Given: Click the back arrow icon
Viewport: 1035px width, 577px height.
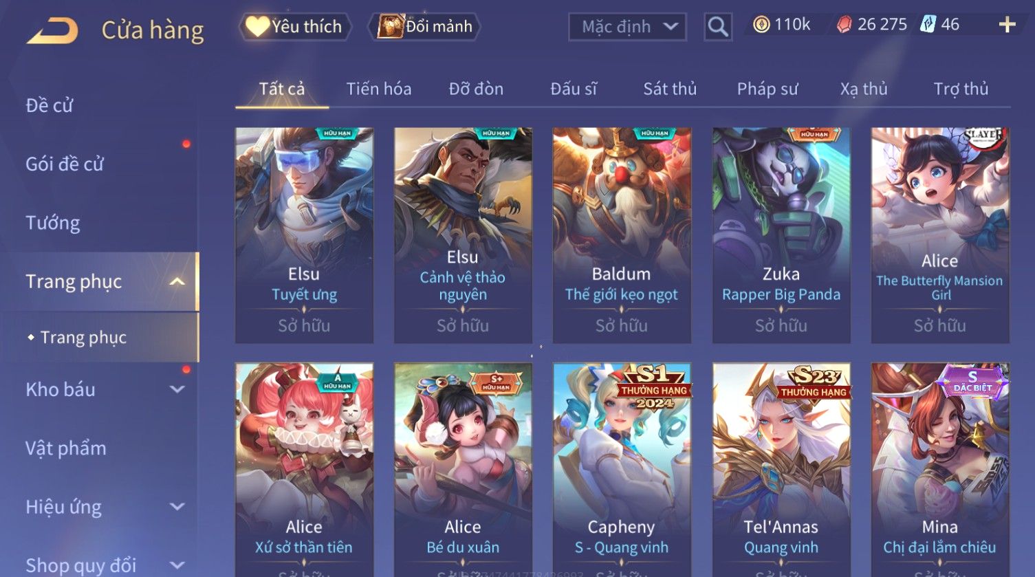Looking at the screenshot, I should pyautogui.click(x=52, y=31).
